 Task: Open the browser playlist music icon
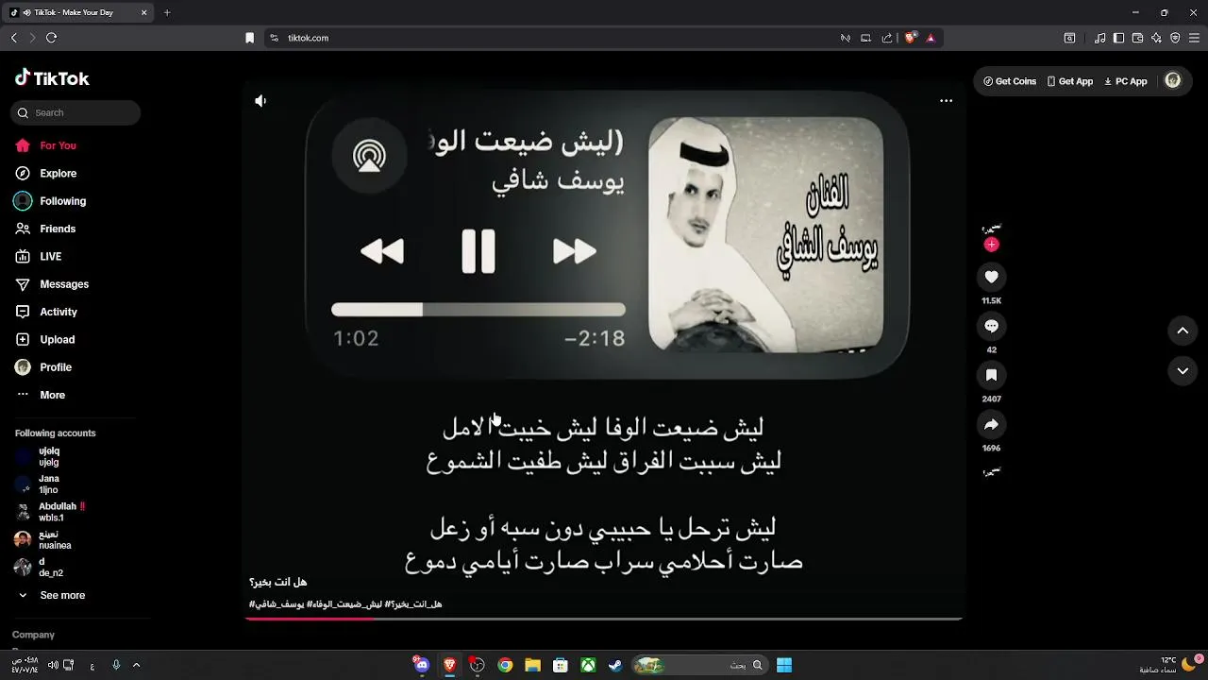pos(1100,38)
